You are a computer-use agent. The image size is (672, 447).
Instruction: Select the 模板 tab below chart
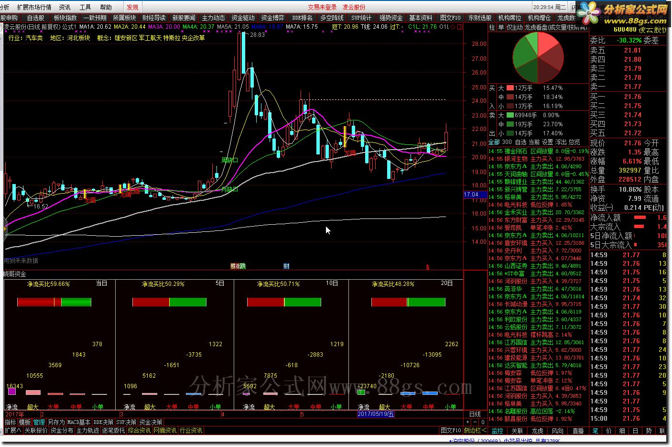coord(24,422)
